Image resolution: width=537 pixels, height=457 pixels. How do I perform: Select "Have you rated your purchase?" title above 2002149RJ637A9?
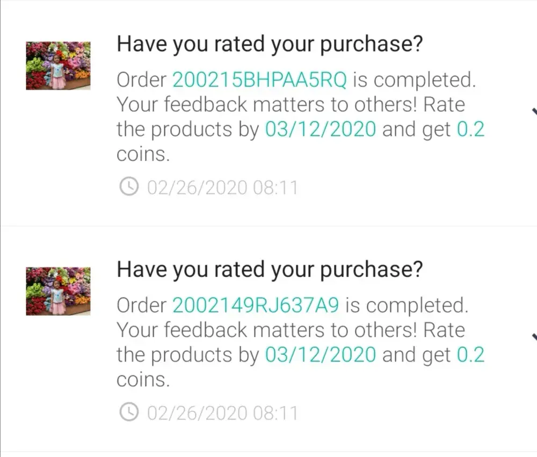coord(270,270)
